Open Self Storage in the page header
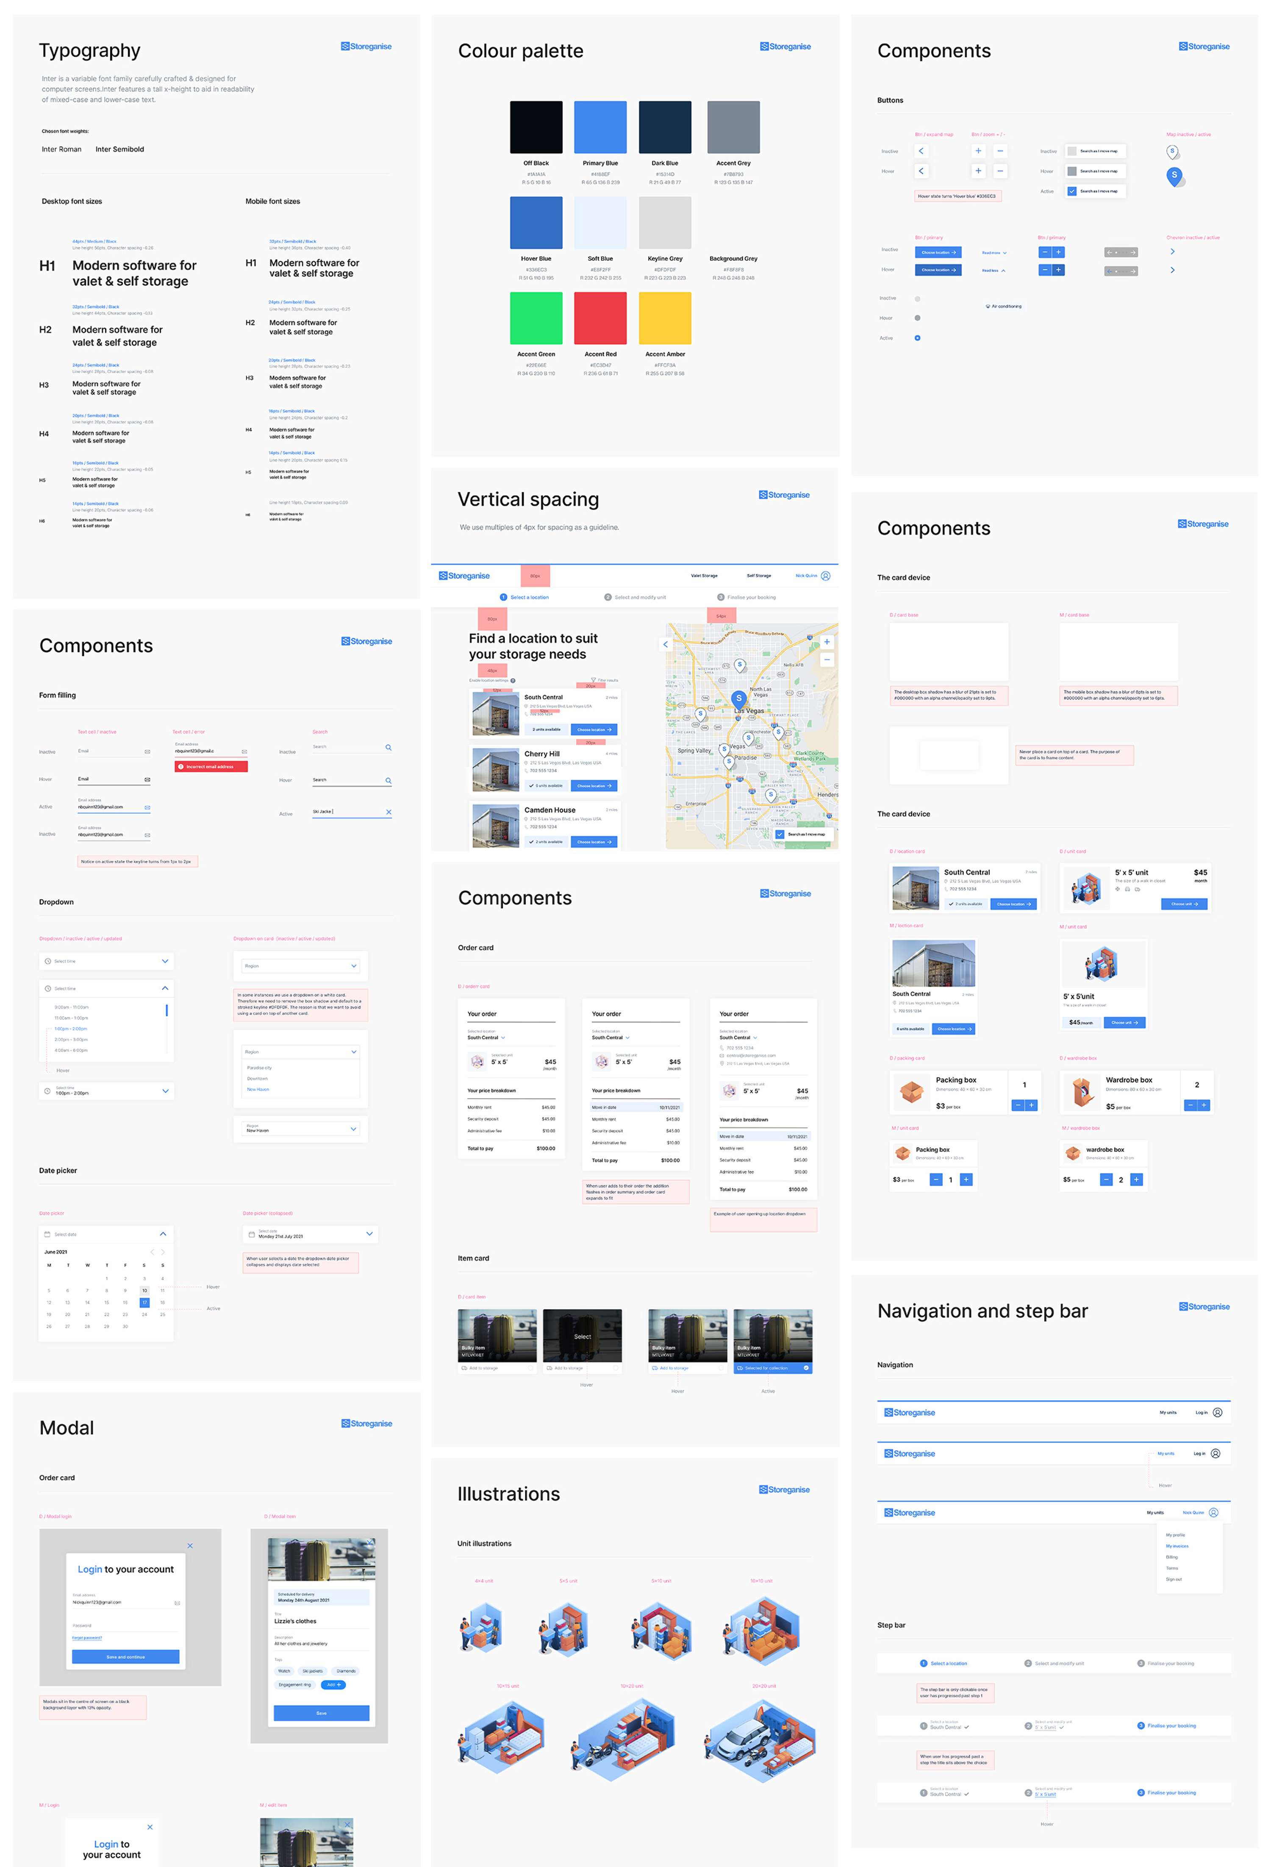This screenshot has height=1867, width=1271. point(758,576)
